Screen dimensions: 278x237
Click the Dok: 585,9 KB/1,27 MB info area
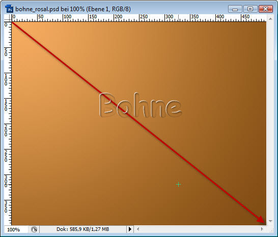tap(83, 229)
